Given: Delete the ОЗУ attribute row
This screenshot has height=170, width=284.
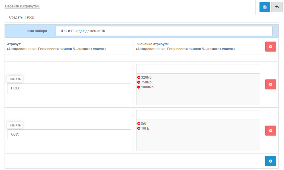Looking at the screenshot, I should 270,131.
